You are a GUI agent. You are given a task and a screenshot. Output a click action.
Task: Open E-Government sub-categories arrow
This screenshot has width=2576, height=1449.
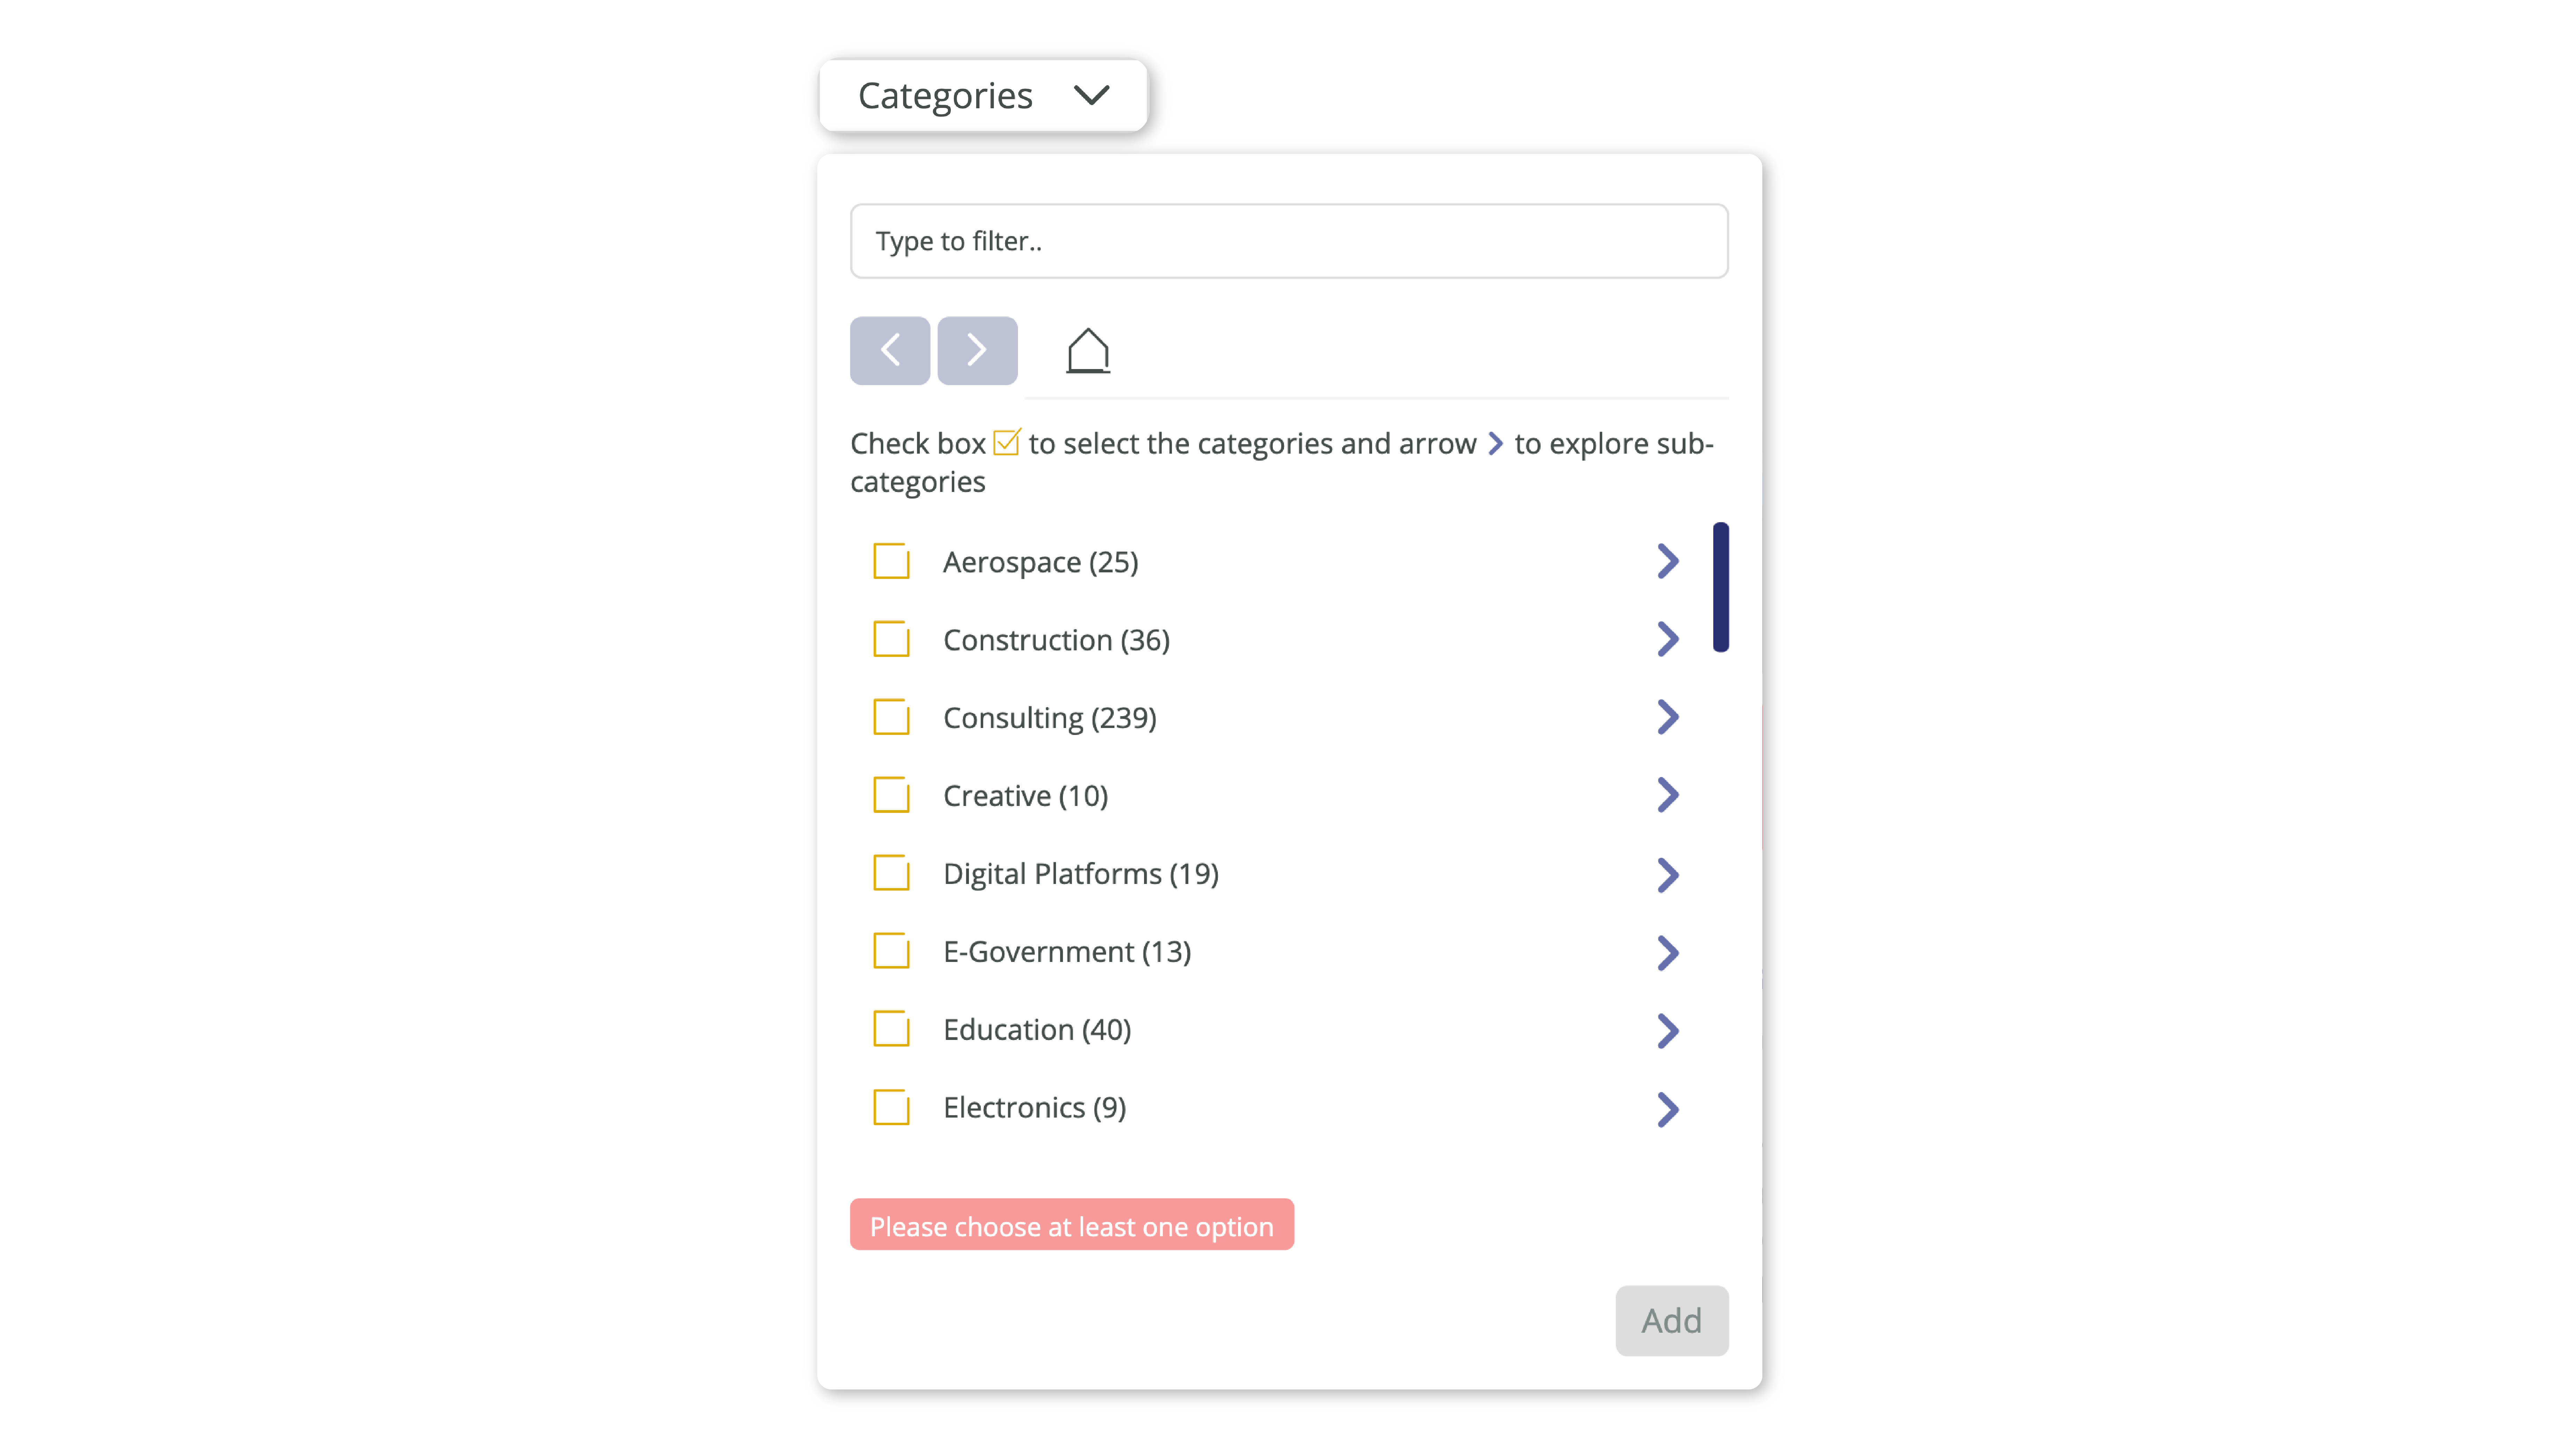tap(1667, 952)
